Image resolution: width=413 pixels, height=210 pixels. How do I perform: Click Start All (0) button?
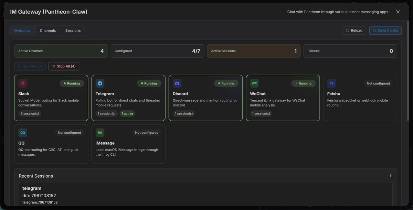(30, 66)
